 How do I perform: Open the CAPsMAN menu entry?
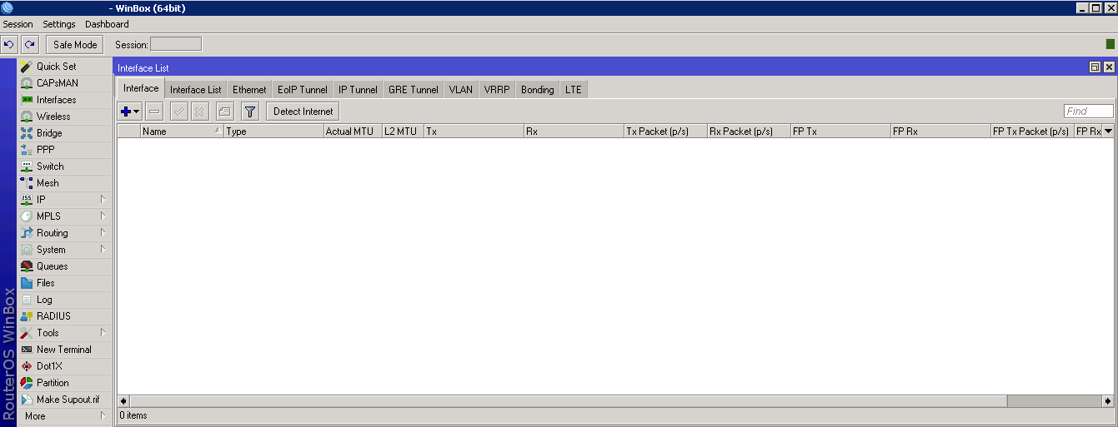pos(65,83)
